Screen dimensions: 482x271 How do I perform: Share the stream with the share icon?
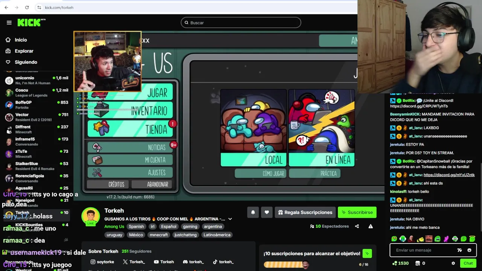[x=357, y=226]
